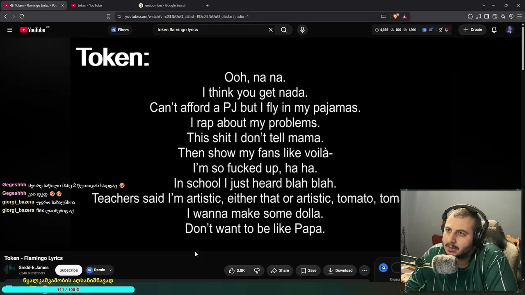Submit search with magnifier icon
The image size is (525, 295).
pyautogui.click(x=284, y=29)
